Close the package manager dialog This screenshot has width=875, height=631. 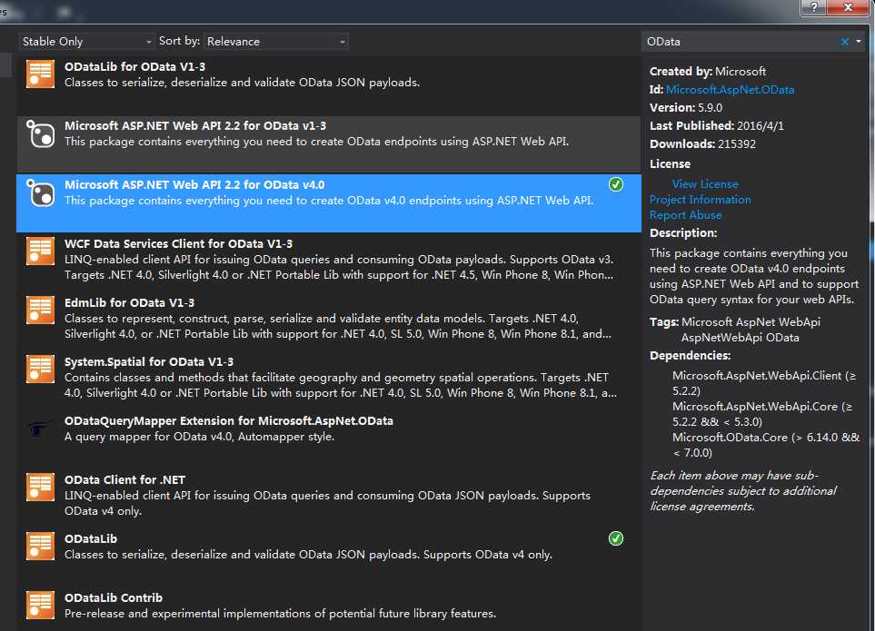coord(848,7)
